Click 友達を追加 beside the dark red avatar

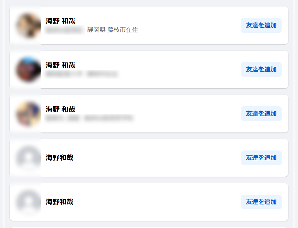tap(261, 69)
